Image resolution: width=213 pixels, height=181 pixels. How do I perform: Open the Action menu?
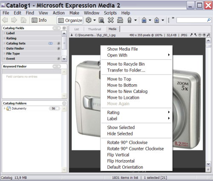pyautogui.click(x=59, y=13)
